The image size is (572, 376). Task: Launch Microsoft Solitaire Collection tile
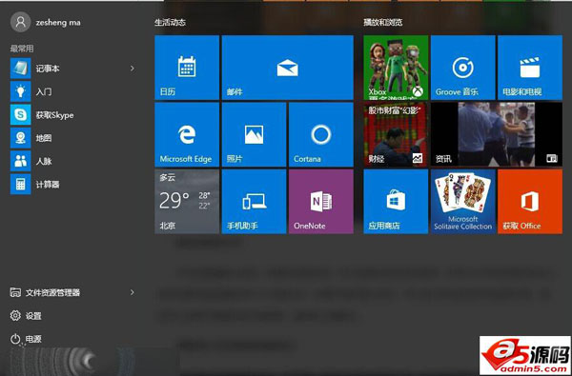(463, 202)
